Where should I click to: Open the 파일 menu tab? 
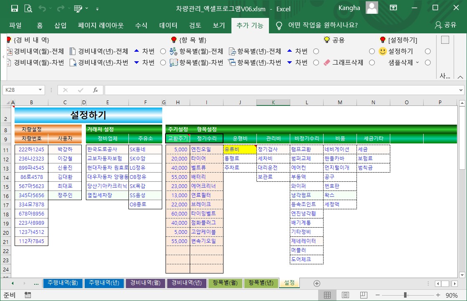(15, 25)
